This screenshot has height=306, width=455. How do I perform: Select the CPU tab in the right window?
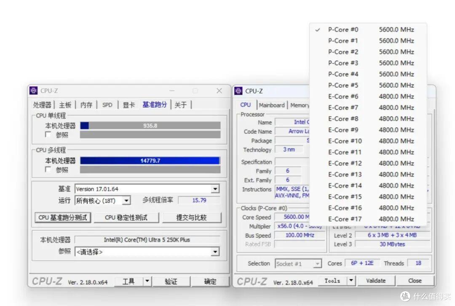(246, 105)
